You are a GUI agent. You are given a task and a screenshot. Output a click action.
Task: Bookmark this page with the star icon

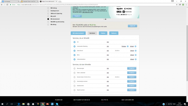(177, 5)
